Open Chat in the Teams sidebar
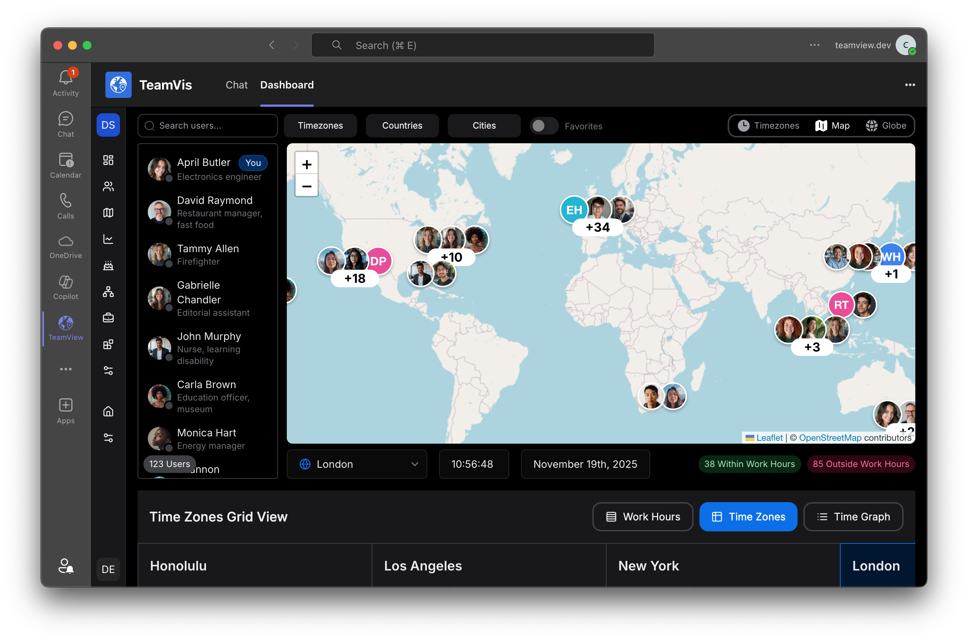The height and width of the screenshot is (641, 968). pos(65,124)
